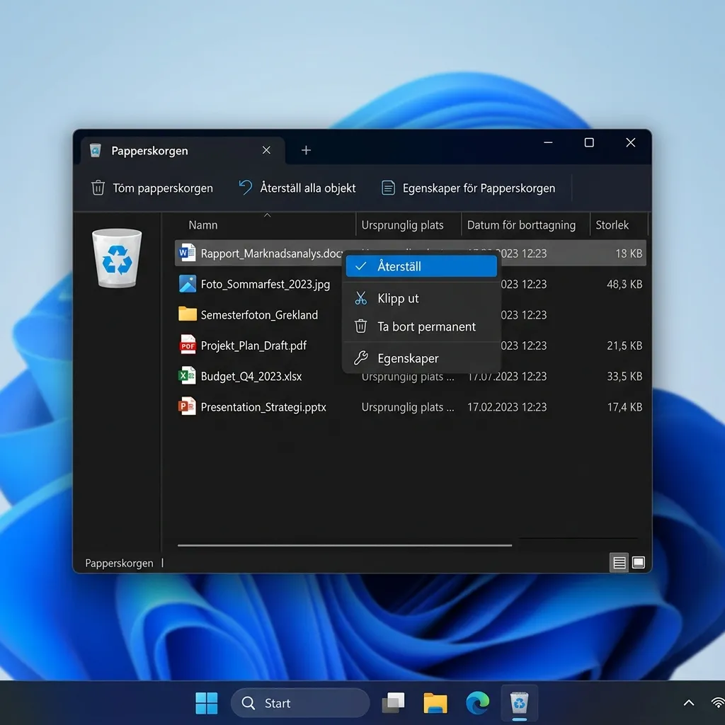
Task: Select Presentation_Strategi.pptx file name
Action: pyautogui.click(x=263, y=407)
